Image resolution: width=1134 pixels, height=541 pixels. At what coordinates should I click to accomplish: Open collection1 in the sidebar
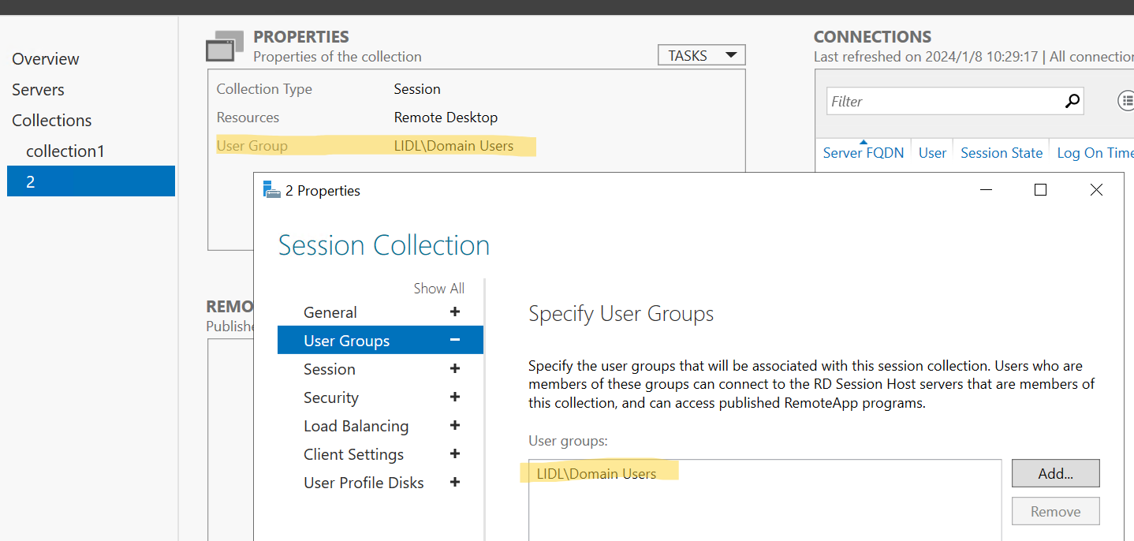point(65,151)
